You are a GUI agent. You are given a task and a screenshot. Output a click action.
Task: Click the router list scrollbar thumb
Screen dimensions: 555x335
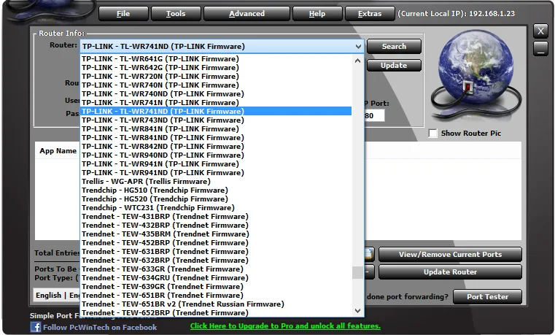point(358,273)
